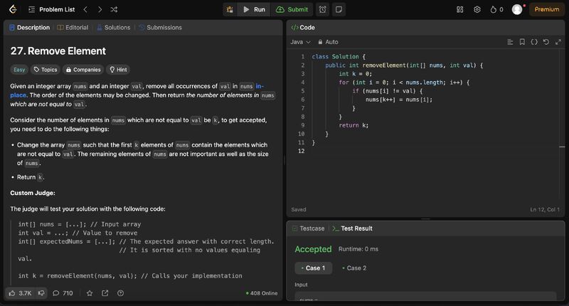Viewport: 569px width, 306px height.
Task: Click the Easy difficulty tag
Action: coord(20,70)
